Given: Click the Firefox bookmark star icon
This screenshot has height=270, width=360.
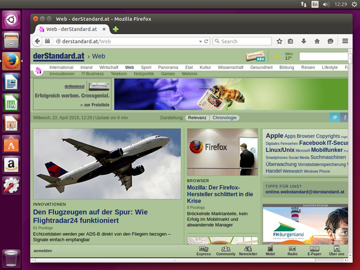Looking at the screenshot, I should click(x=279, y=41).
